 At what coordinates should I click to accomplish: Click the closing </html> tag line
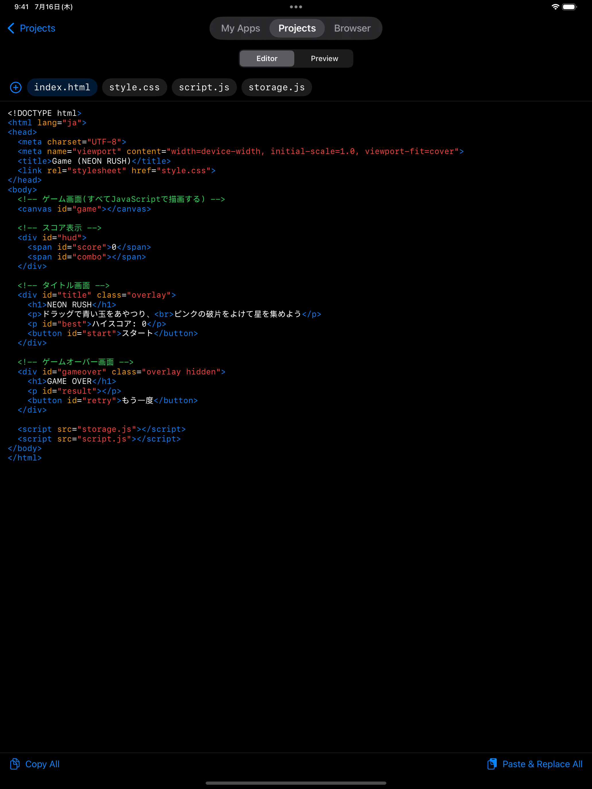25,458
